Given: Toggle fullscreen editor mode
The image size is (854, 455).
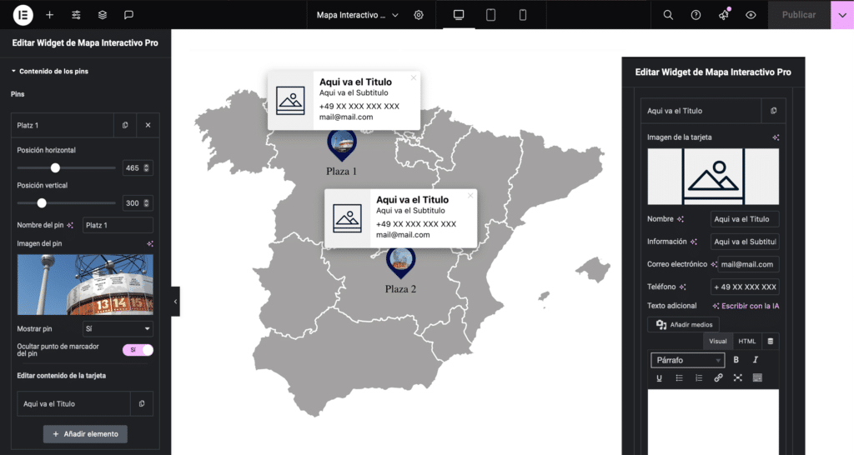Looking at the screenshot, I should tap(738, 377).
